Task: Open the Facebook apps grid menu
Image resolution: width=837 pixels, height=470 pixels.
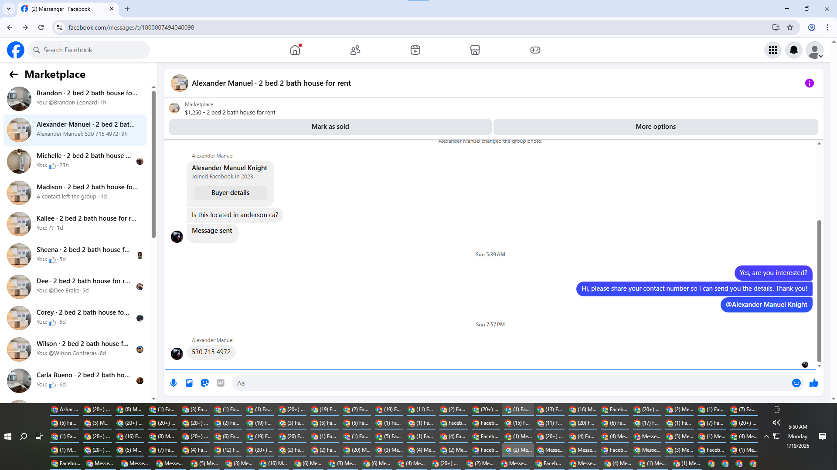Action: click(x=772, y=50)
